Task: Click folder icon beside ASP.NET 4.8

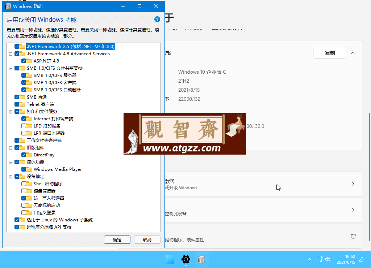Action: click(29, 61)
